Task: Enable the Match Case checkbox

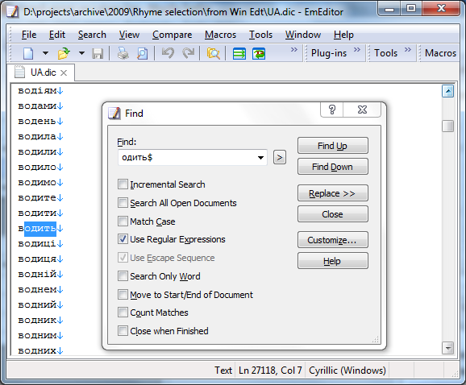Action: pos(123,221)
